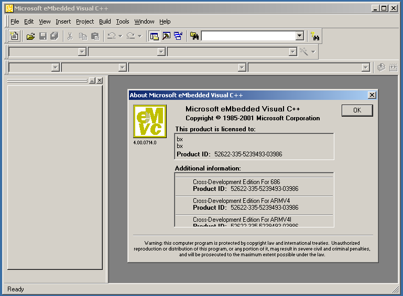Viewport: 403px width, 296px height.
Task: Click the New Text File toolbar icon
Action: [x=14, y=36]
